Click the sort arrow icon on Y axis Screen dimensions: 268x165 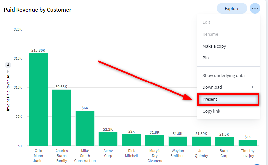tap(8, 65)
